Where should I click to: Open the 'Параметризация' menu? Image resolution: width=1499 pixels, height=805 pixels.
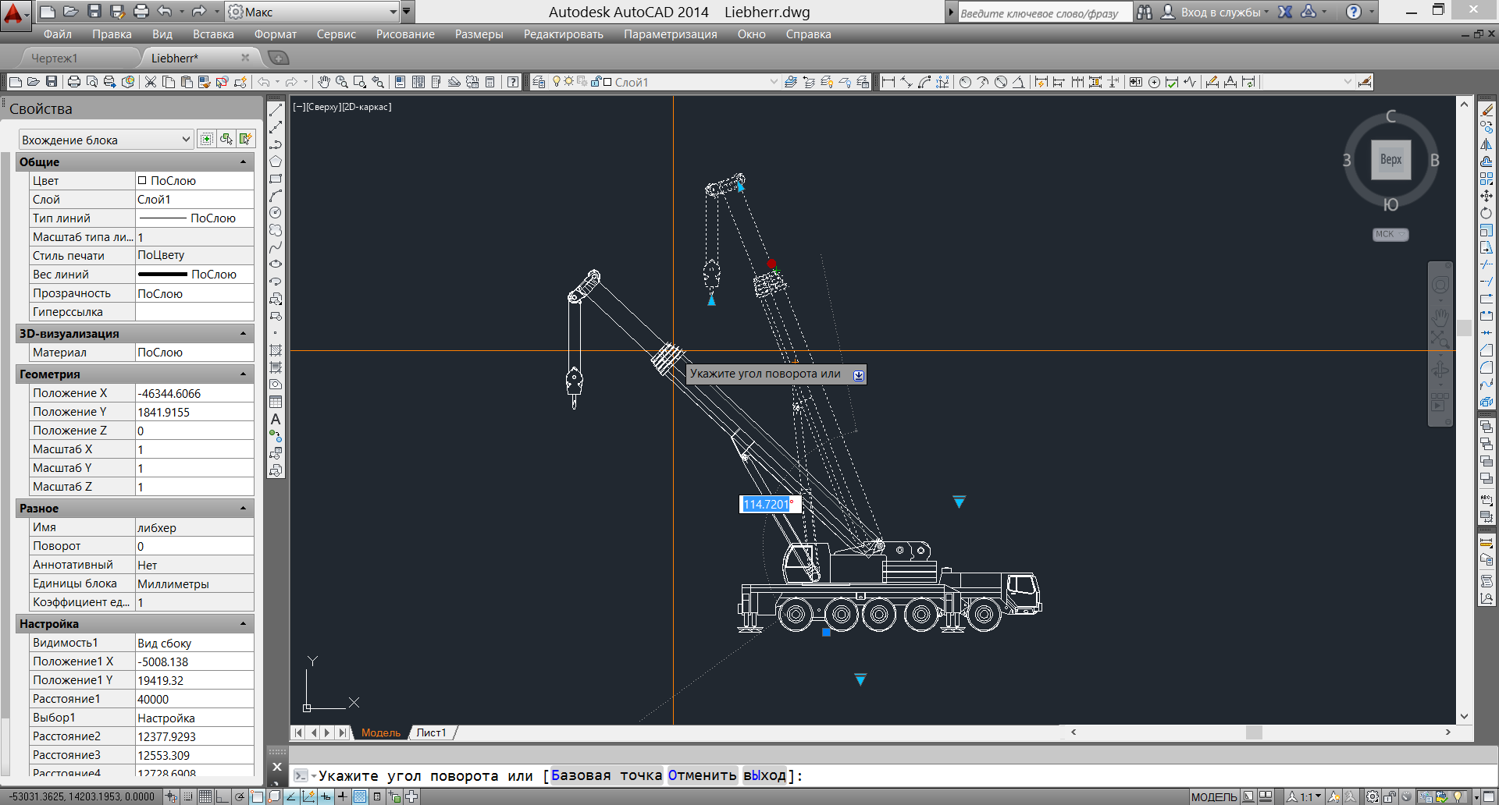670,34
